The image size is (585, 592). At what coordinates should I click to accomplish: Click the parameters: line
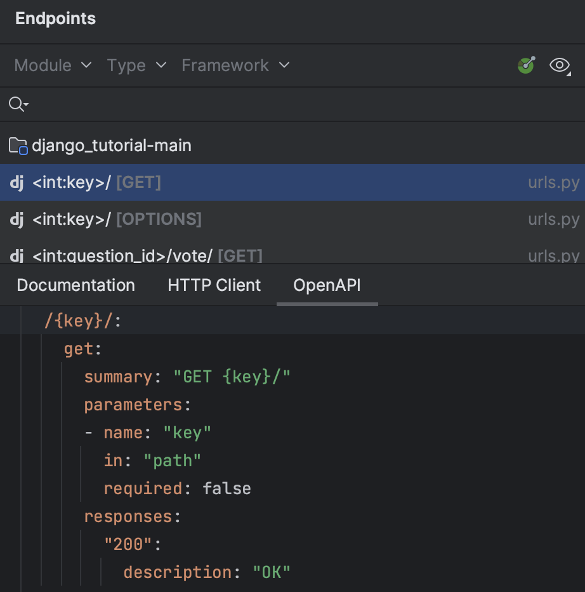point(138,405)
